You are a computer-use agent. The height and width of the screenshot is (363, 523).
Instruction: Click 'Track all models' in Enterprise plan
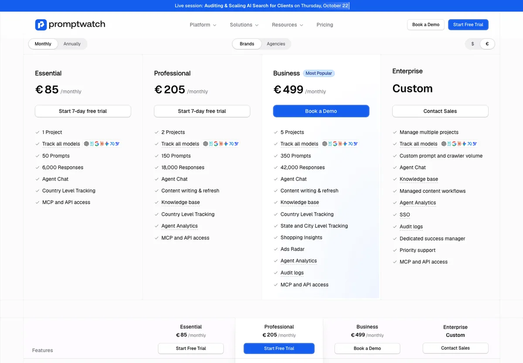(418, 144)
